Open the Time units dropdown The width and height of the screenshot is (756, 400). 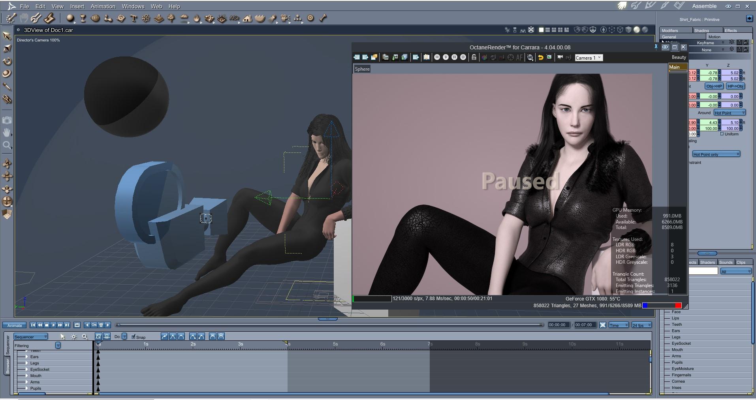(619, 325)
